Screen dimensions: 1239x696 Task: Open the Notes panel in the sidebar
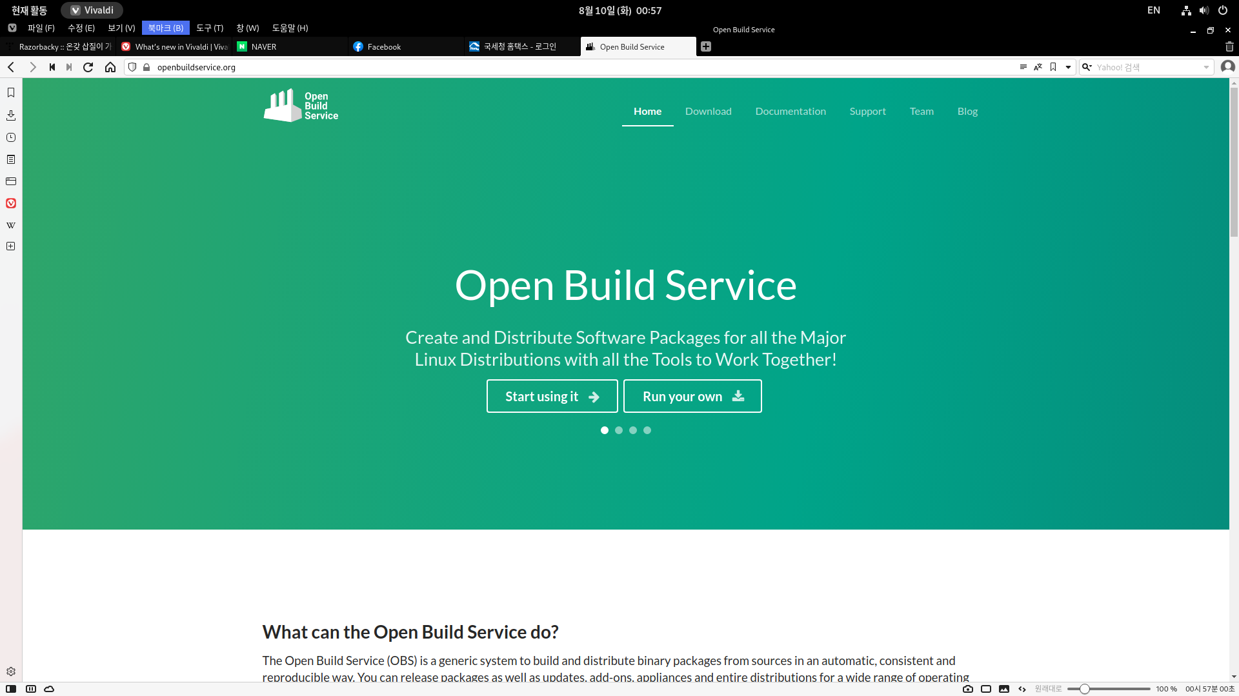pyautogui.click(x=11, y=159)
